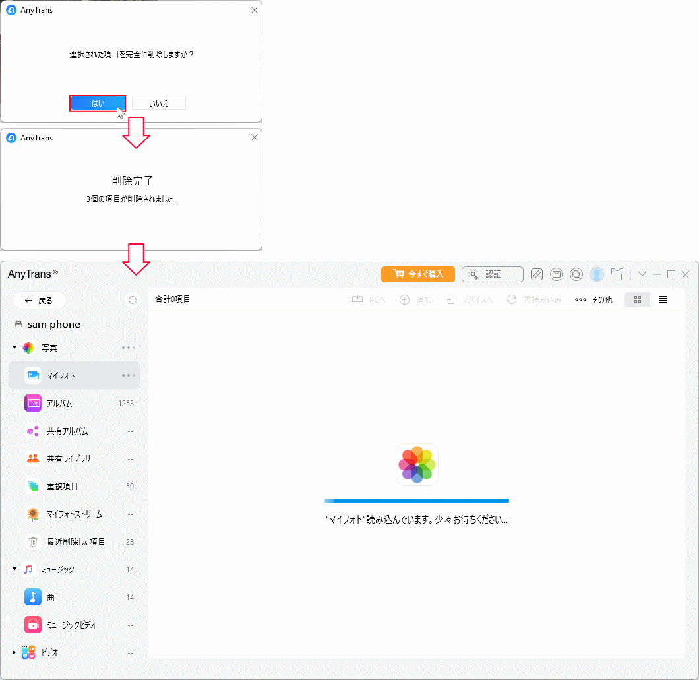This screenshot has width=699, height=680.
Task: Click the 合計0項目 item count text
Action: click(173, 299)
